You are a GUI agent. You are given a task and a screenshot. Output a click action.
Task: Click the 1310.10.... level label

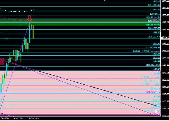coord(155,14)
